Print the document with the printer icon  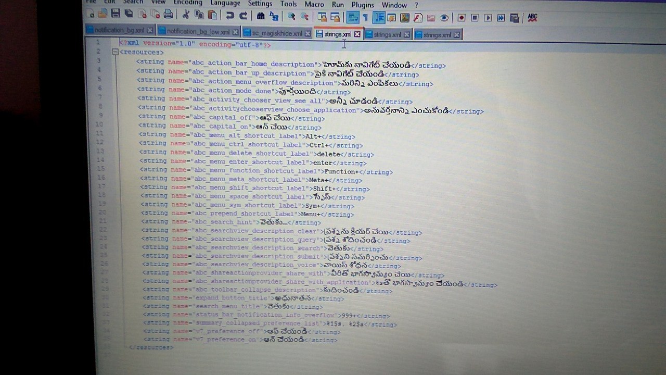[x=169, y=15]
